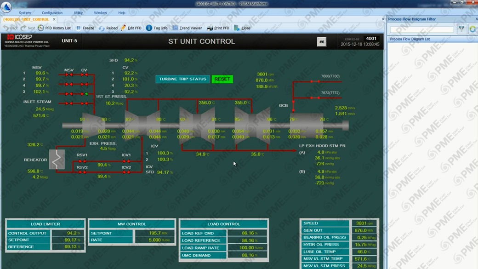Click the inlet steam pressure 24.5
Screen dimensions: 478x269
tap(40, 109)
